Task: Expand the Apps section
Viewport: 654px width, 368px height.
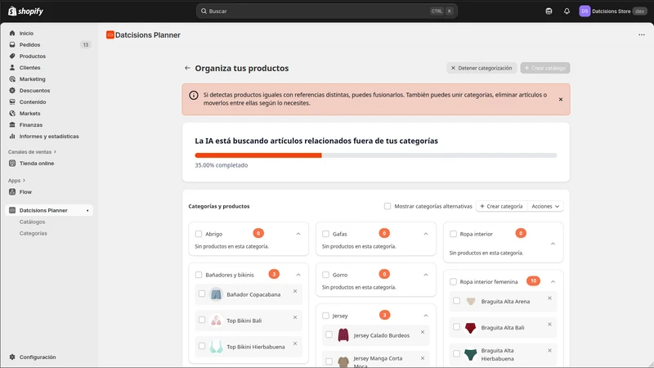Action: click(x=16, y=180)
